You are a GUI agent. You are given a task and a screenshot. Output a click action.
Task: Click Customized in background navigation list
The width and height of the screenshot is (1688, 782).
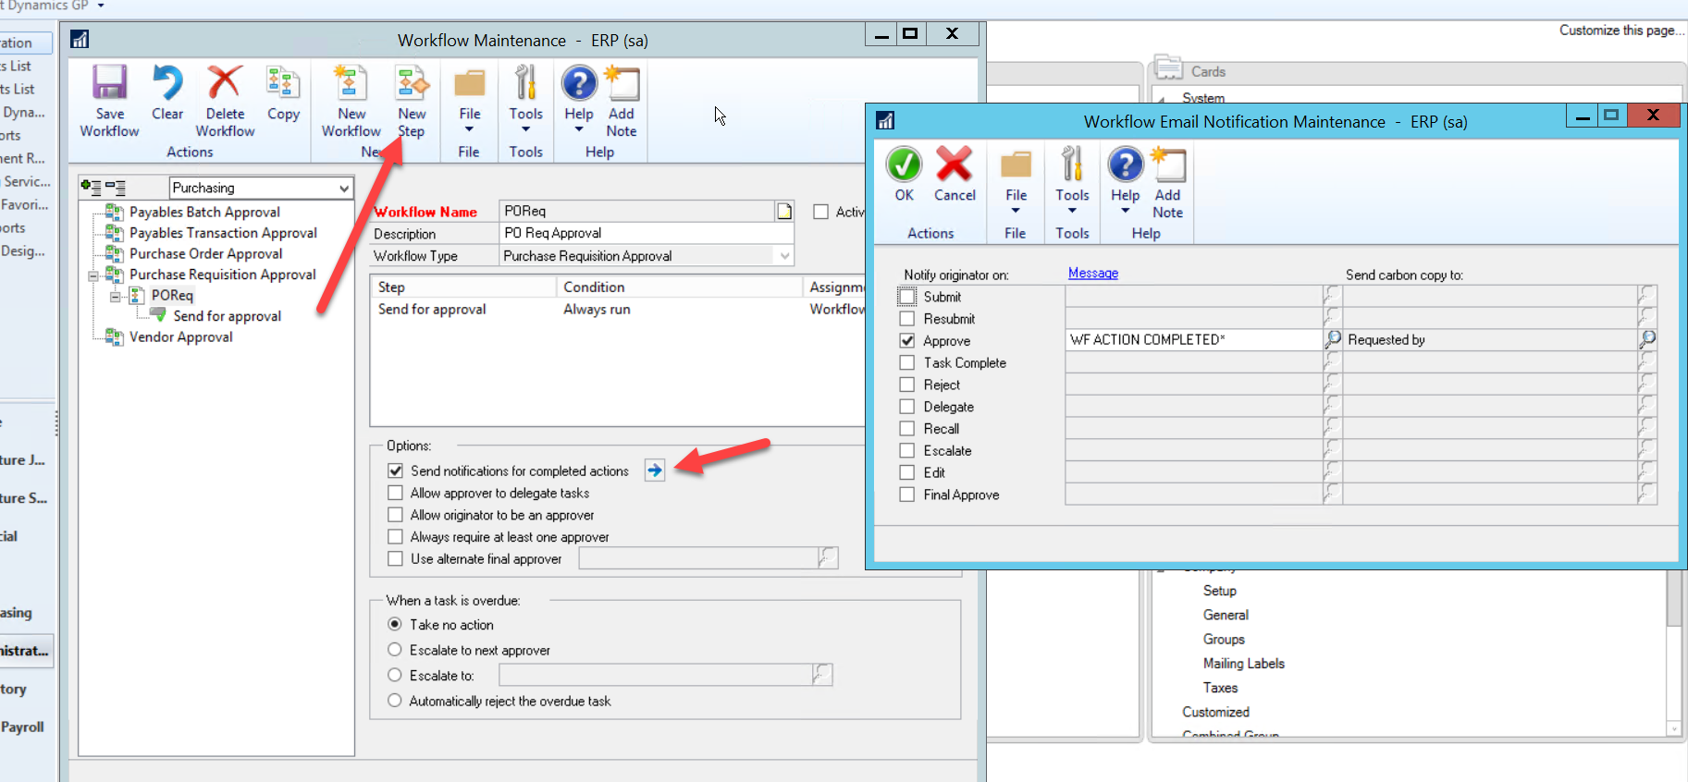(1215, 712)
